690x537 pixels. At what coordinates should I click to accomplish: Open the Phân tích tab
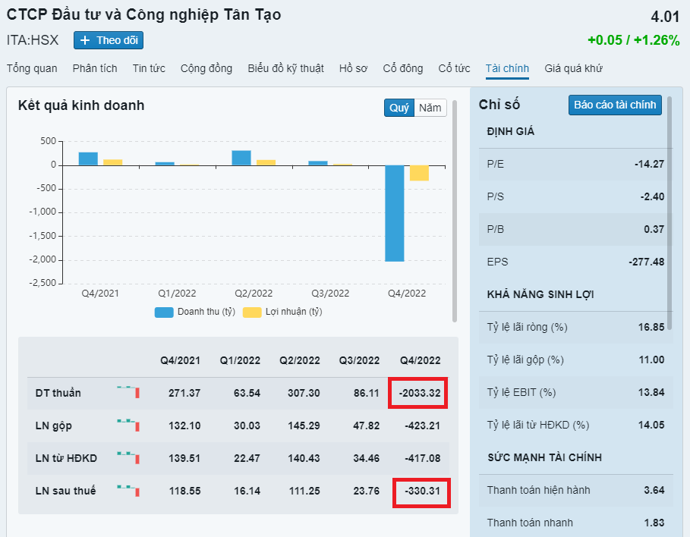(95, 68)
